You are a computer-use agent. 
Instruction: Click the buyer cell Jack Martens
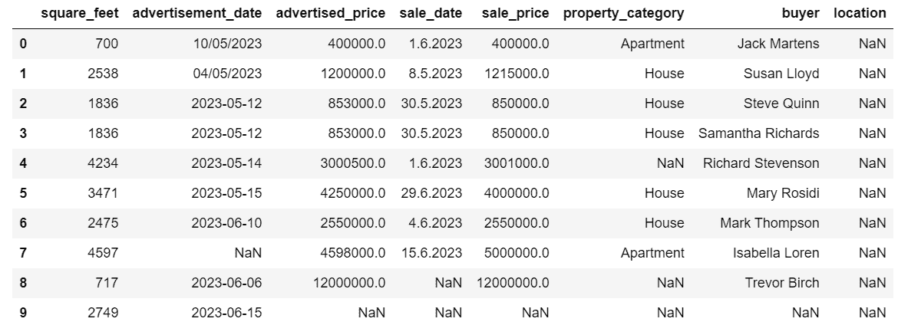(x=778, y=44)
